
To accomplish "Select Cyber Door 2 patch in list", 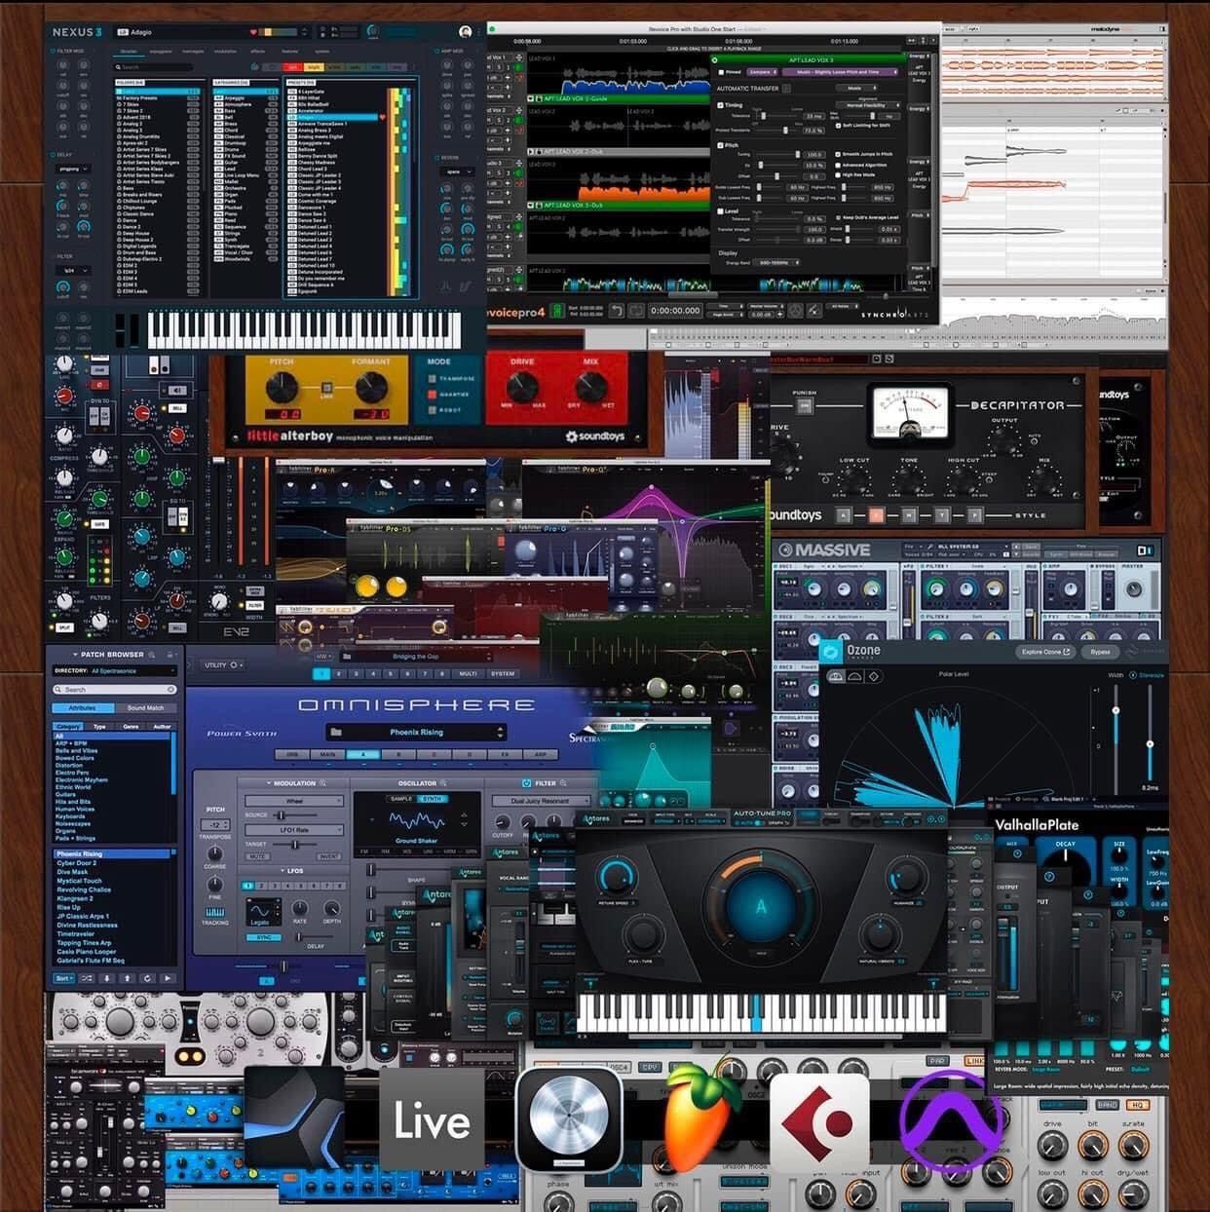I will (x=76, y=863).
